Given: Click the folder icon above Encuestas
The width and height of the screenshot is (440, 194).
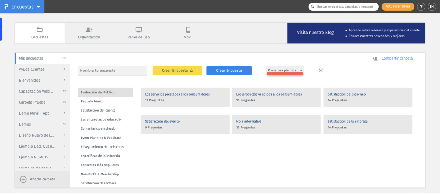Looking at the screenshot, I should tap(40, 30).
